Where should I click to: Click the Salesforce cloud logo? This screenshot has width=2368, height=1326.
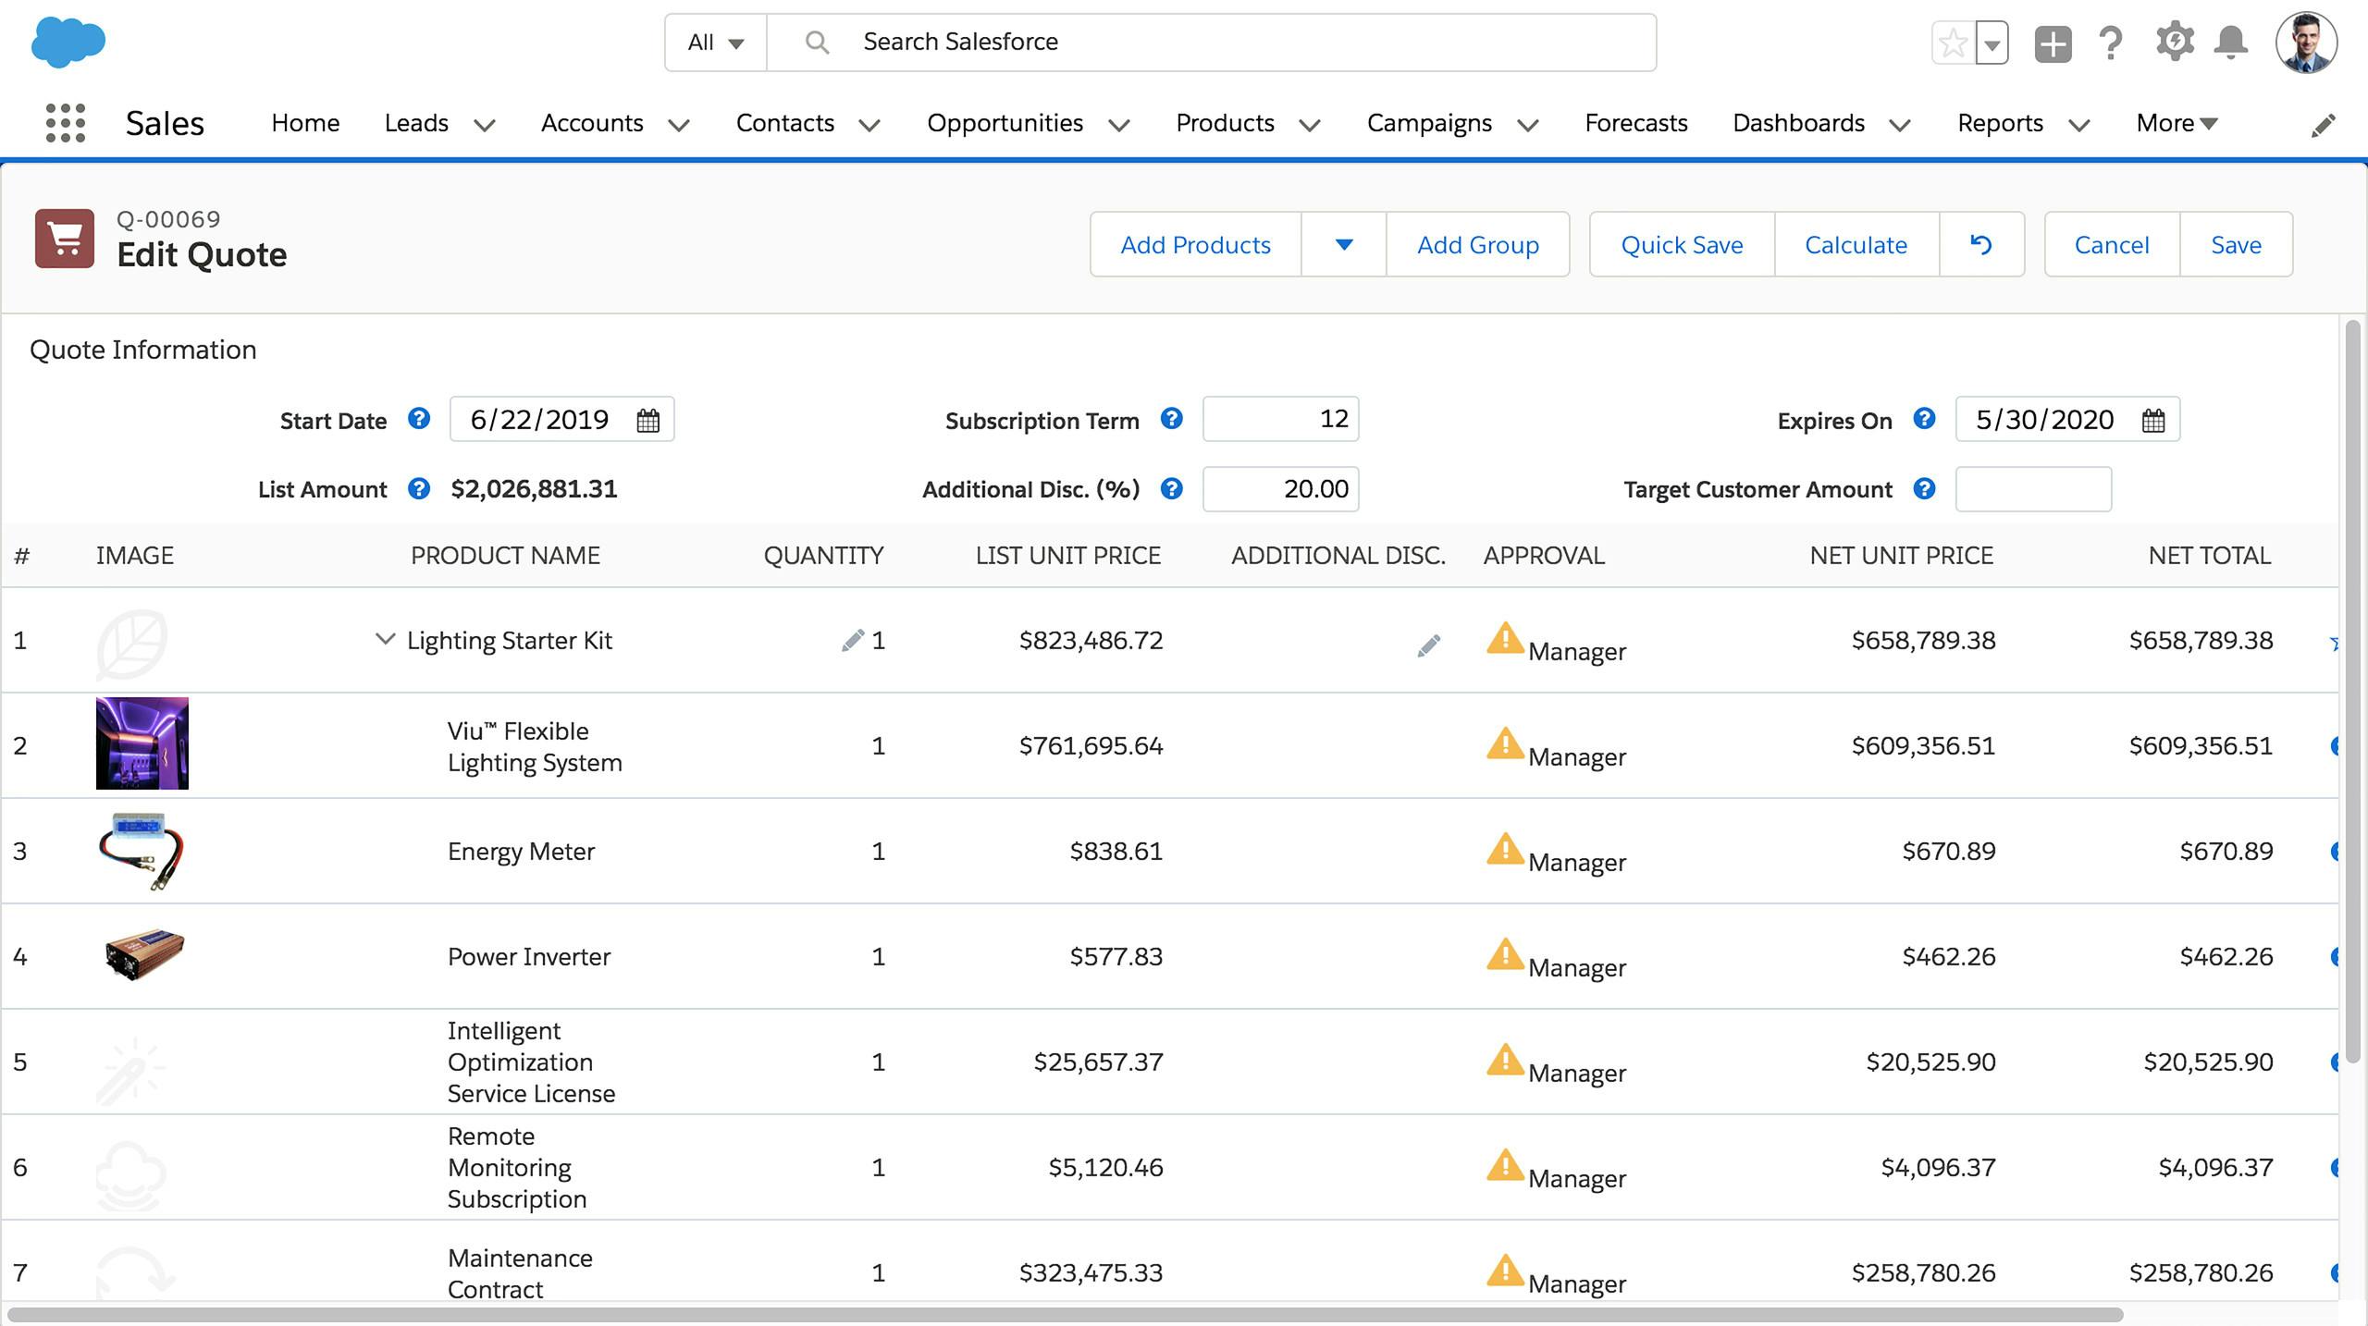68,43
